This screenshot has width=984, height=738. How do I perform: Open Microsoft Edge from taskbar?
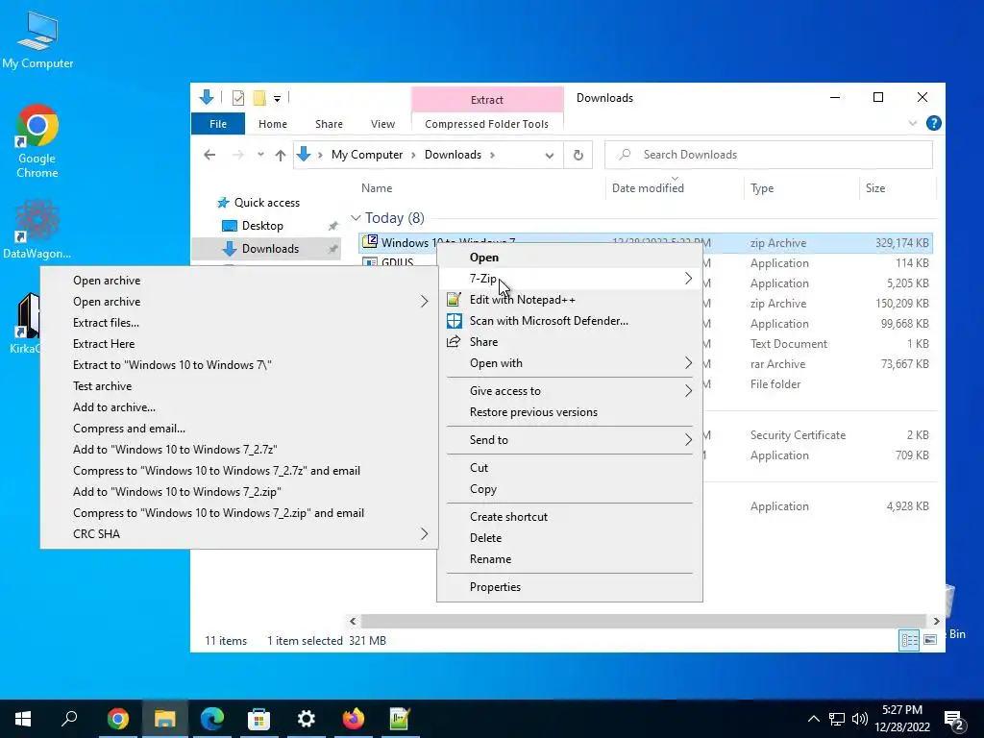click(x=212, y=719)
